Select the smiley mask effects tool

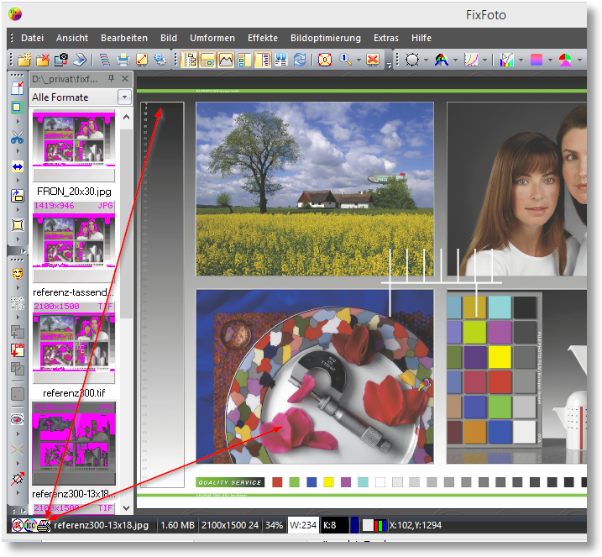[x=18, y=274]
